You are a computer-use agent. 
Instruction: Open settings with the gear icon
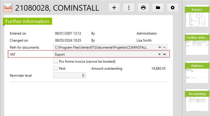pyautogui.click(x=173, y=8)
